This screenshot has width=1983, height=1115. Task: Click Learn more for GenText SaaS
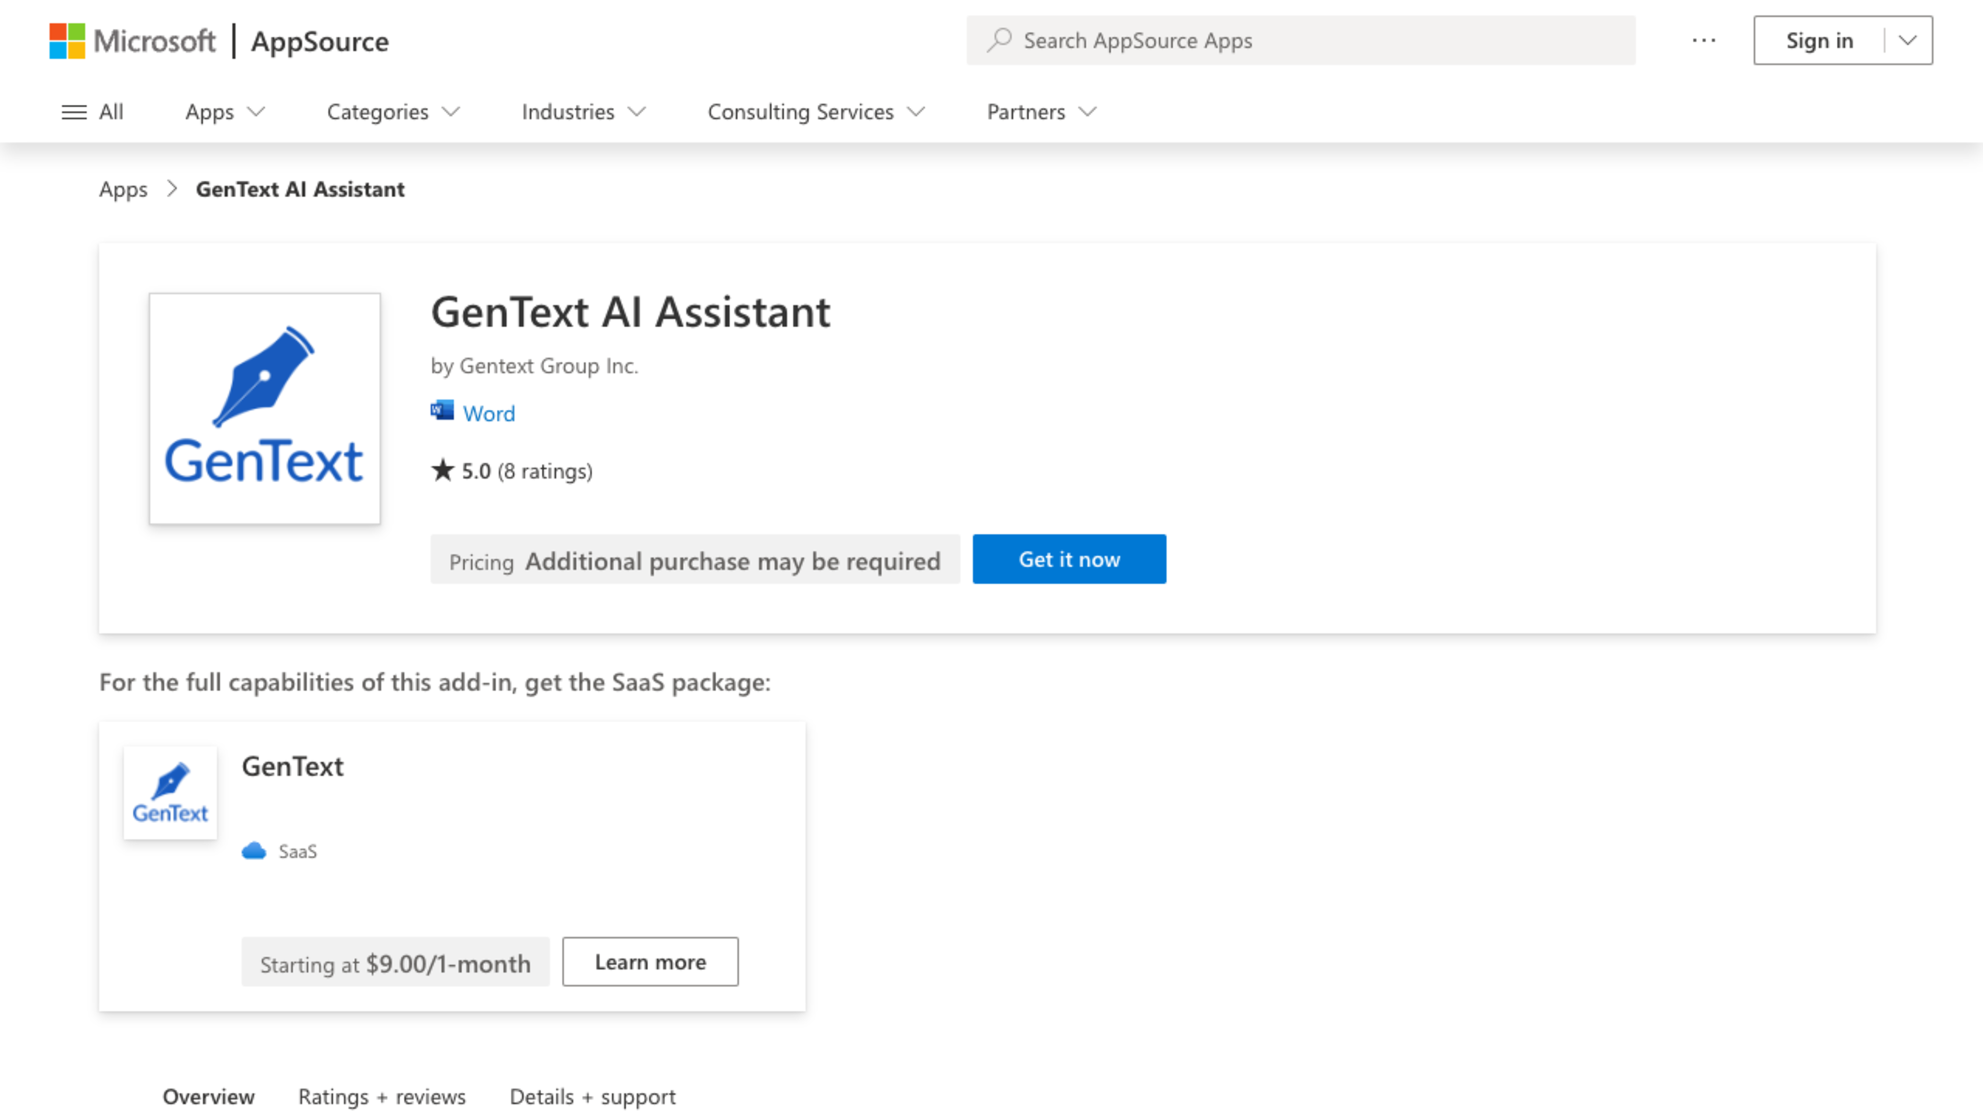point(650,962)
